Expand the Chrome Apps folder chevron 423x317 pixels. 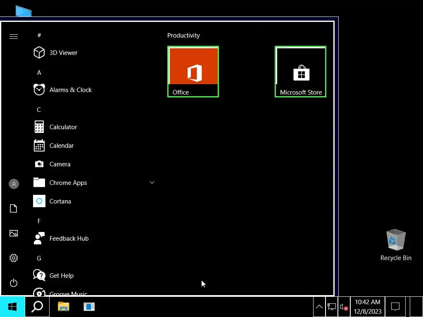(152, 182)
